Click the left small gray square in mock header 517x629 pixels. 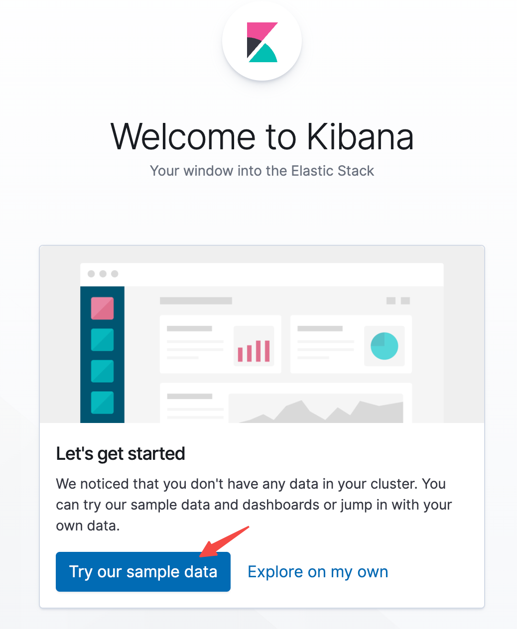391,301
